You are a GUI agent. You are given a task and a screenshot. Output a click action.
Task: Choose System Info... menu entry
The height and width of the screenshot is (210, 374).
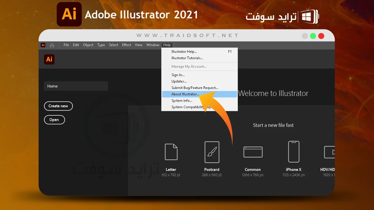tap(200, 101)
